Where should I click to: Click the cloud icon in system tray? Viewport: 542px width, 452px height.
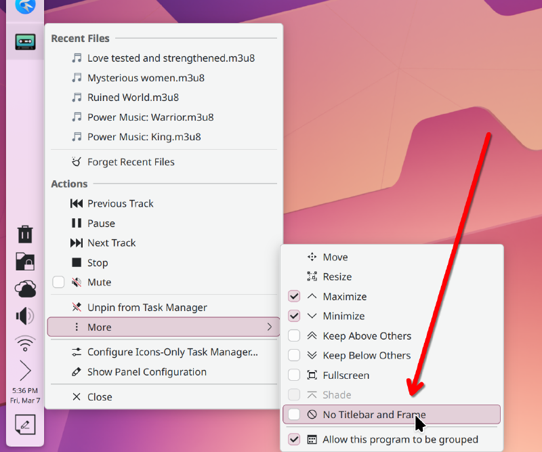[25, 289]
